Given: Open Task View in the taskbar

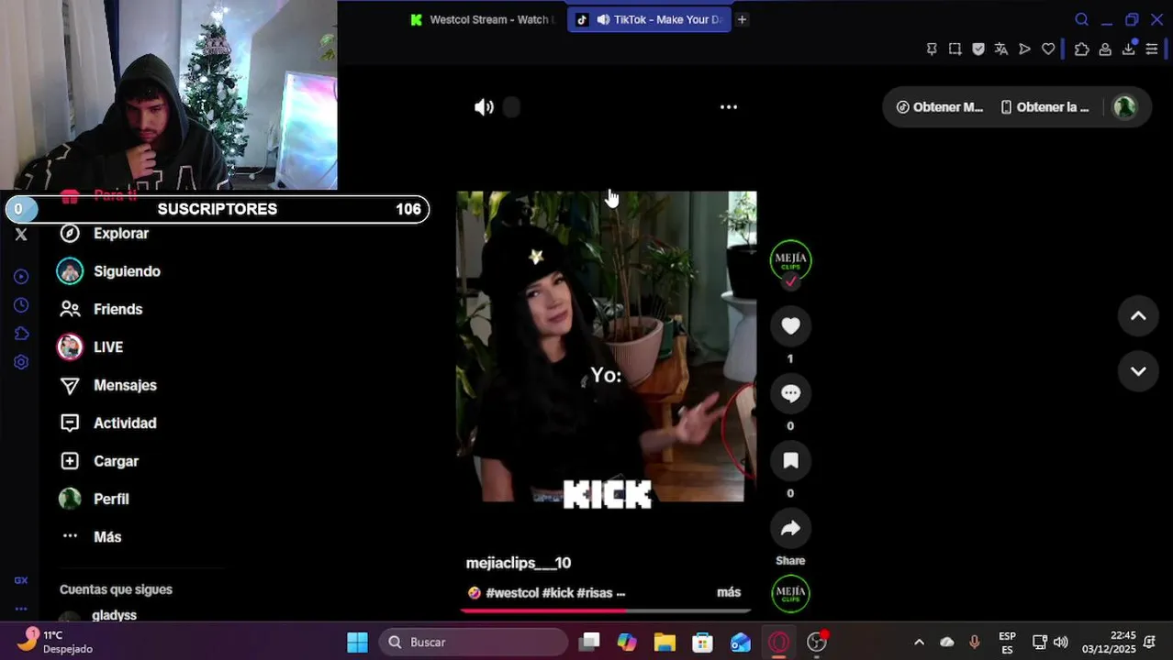Looking at the screenshot, I should 589,643.
